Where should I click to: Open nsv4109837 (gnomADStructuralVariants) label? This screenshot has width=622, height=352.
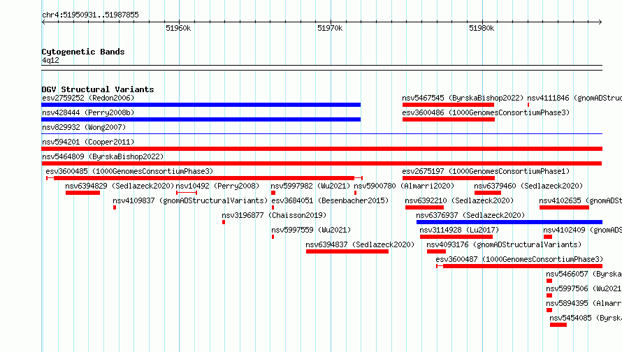pyautogui.click(x=190, y=200)
